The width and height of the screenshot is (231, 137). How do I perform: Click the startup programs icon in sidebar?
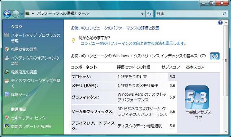click(6, 35)
